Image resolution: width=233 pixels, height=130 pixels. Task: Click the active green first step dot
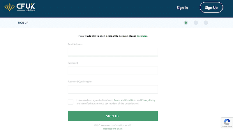(186, 23)
